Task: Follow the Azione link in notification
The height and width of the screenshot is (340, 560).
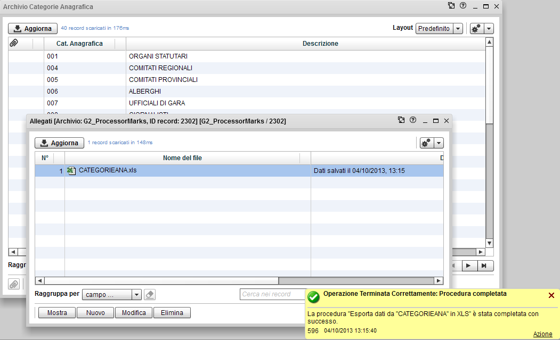Action: (x=542, y=334)
